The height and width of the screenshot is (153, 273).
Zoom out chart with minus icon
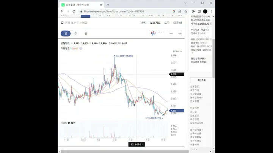171,33
